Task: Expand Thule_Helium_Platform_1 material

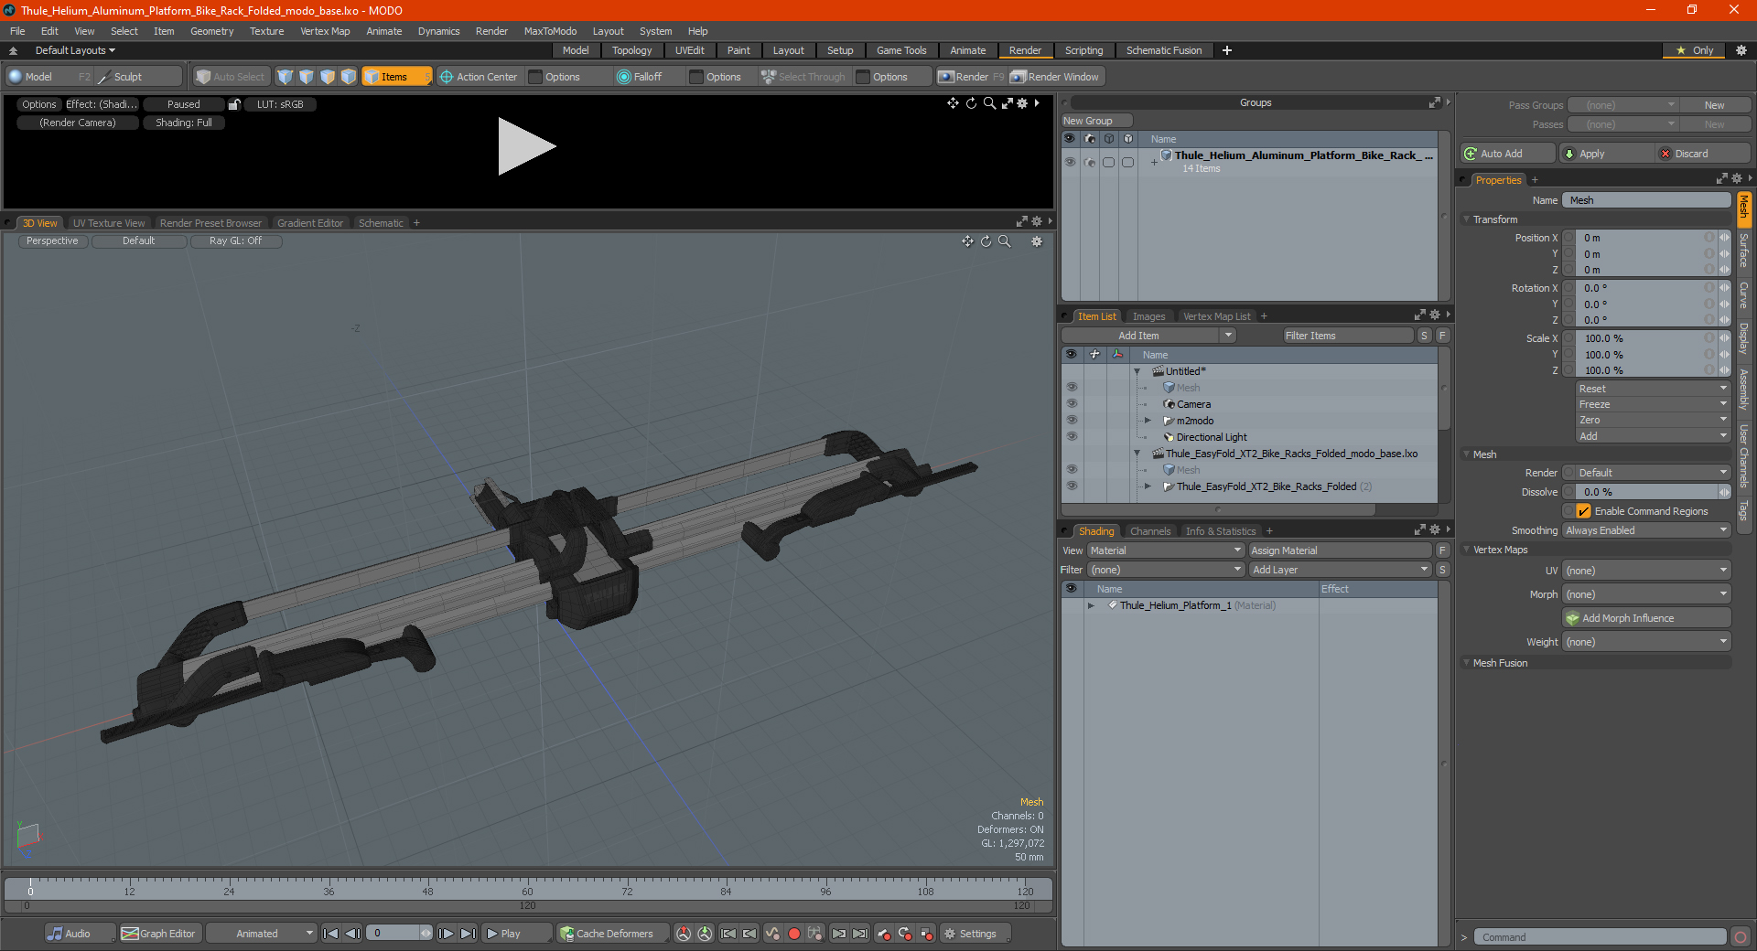Action: (1091, 605)
